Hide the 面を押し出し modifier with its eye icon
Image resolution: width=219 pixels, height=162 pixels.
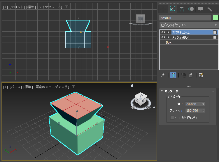[x=163, y=32]
